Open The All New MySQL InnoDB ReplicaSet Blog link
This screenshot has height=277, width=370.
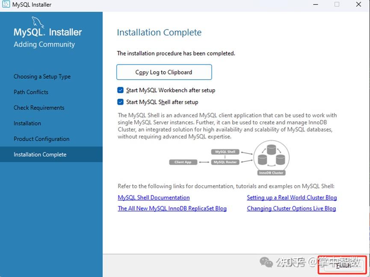(172, 209)
